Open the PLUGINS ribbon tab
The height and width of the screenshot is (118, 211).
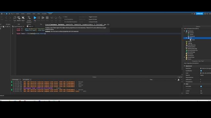coord(44,14)
